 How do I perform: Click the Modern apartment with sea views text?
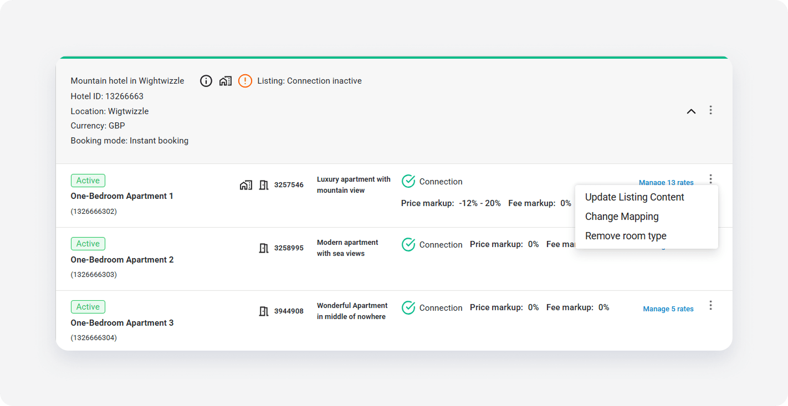tap(347, 248)
